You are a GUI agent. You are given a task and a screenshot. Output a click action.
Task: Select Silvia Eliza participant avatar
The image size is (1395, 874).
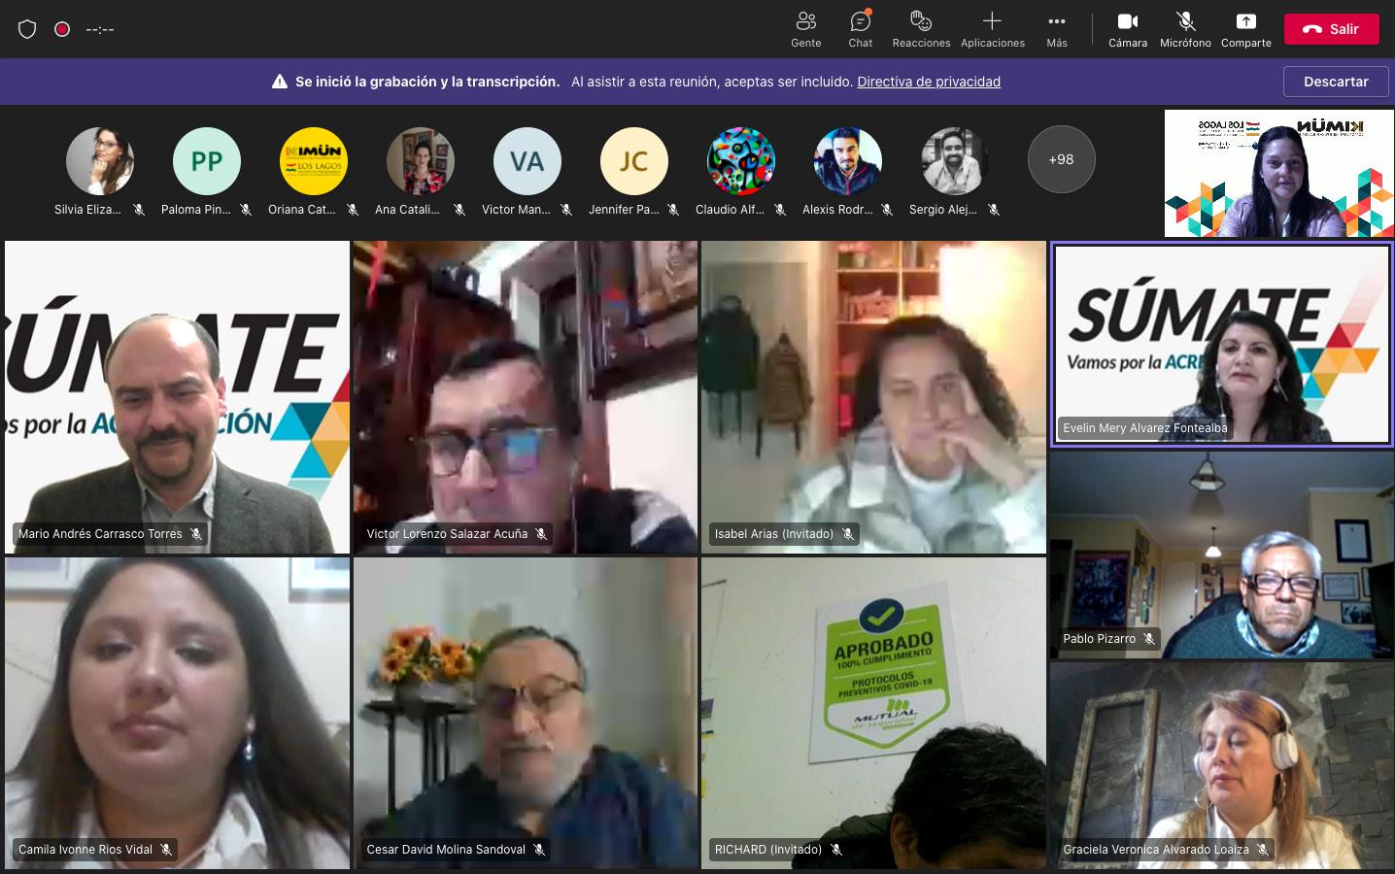pos(100,160)
